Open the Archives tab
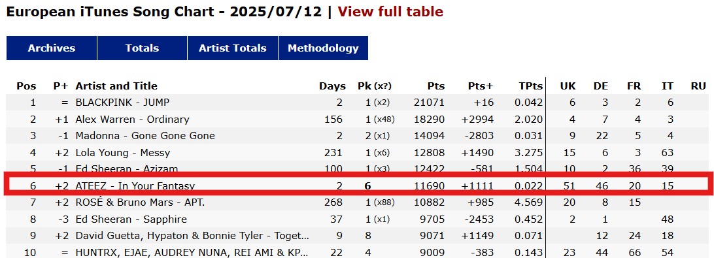714x258 pixels. (x=52, y=48)
